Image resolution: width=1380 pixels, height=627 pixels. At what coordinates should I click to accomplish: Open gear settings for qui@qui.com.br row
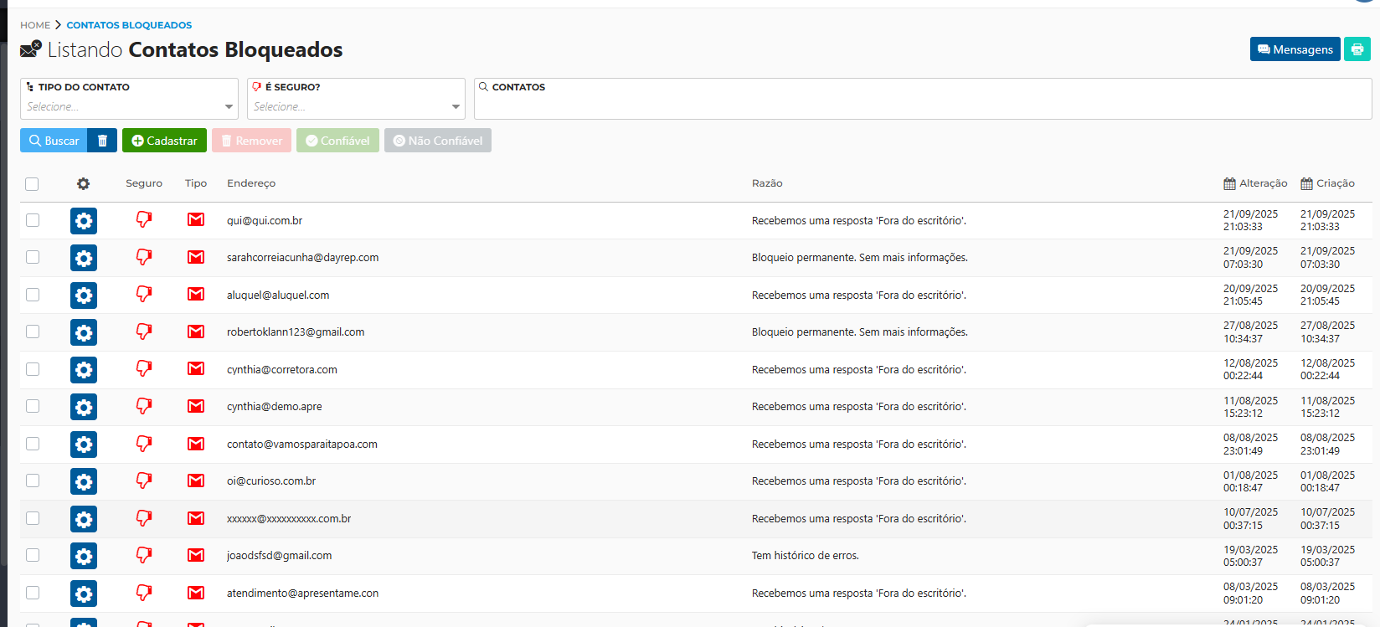point(84,221)
